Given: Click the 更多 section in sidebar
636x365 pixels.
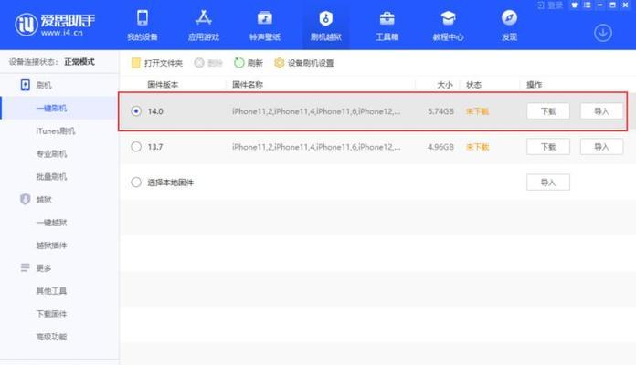Looking at the screenshot, I should (x=36, y=267).
